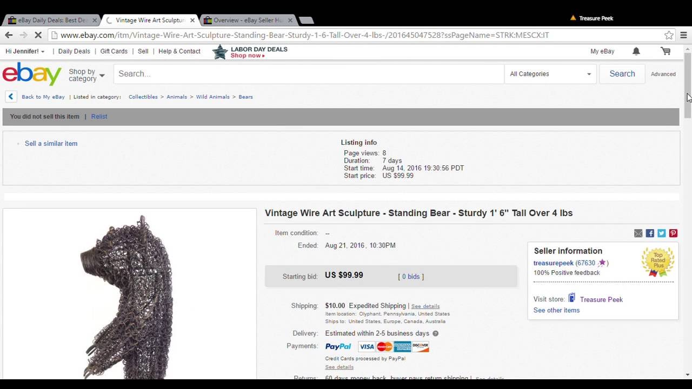Open Advanced search link
Image resolution: width=692 pixels, height=389 pixels.
pos(663,74)
